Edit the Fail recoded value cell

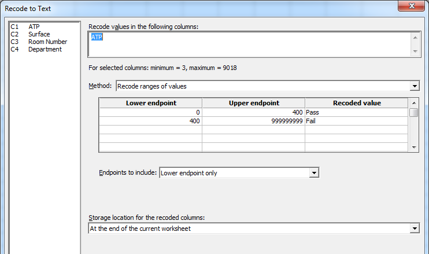356,122
